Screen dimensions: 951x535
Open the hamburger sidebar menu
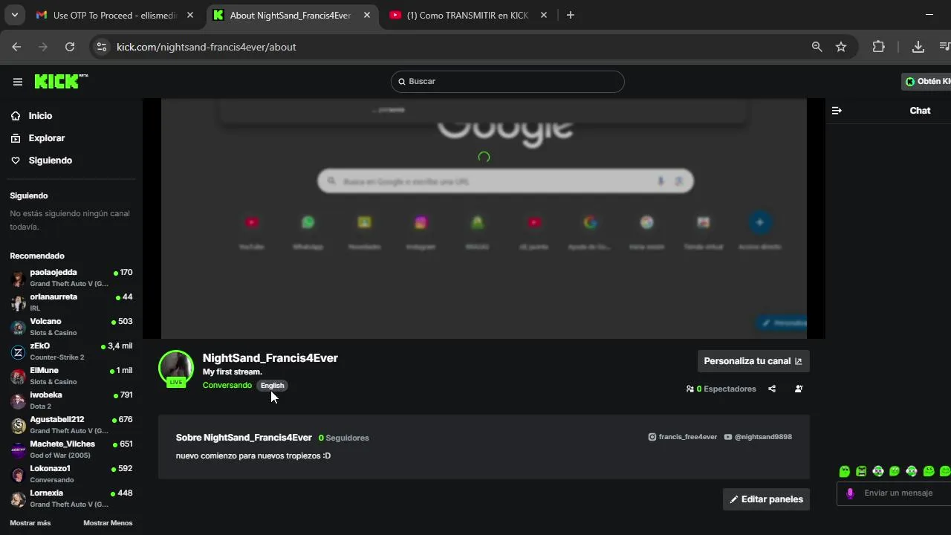point(18,82)
